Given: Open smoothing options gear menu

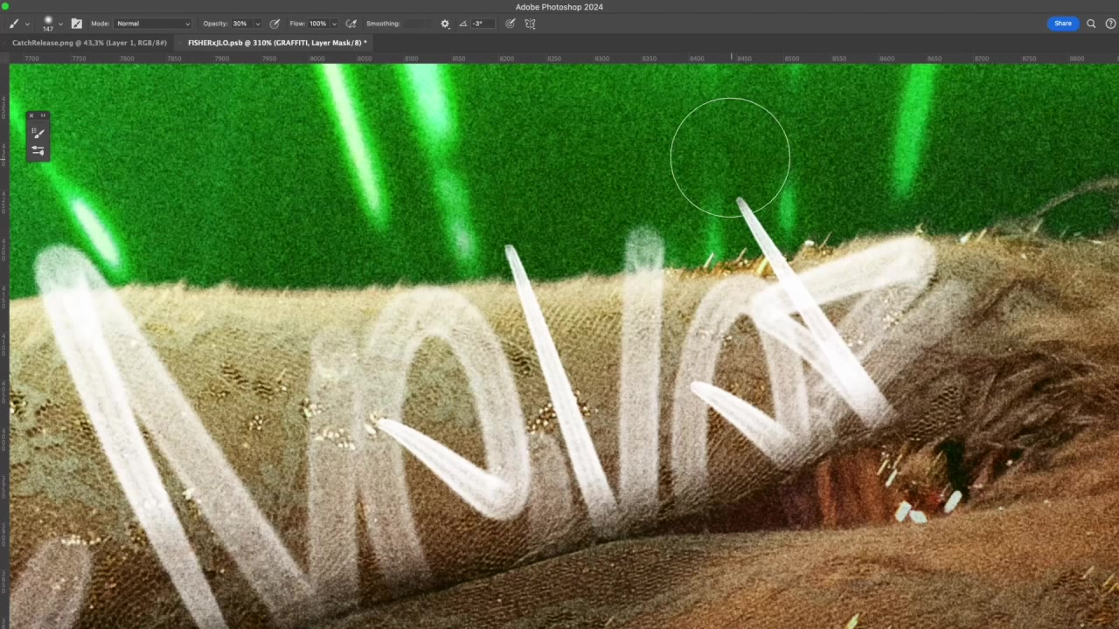Looking at the screenshot, I should point(445,24).
